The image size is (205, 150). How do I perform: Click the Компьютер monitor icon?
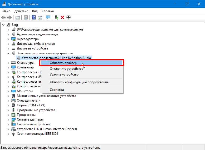point(13,67)
